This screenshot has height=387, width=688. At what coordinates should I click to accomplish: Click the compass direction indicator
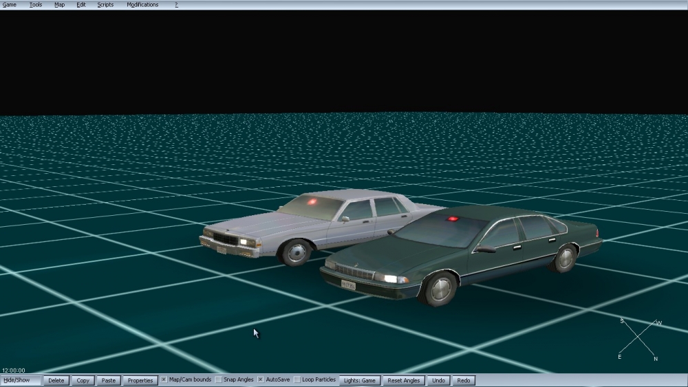tap(639, 339)
